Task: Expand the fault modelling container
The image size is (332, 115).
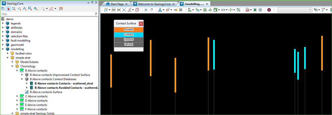Action: point(3,41)
